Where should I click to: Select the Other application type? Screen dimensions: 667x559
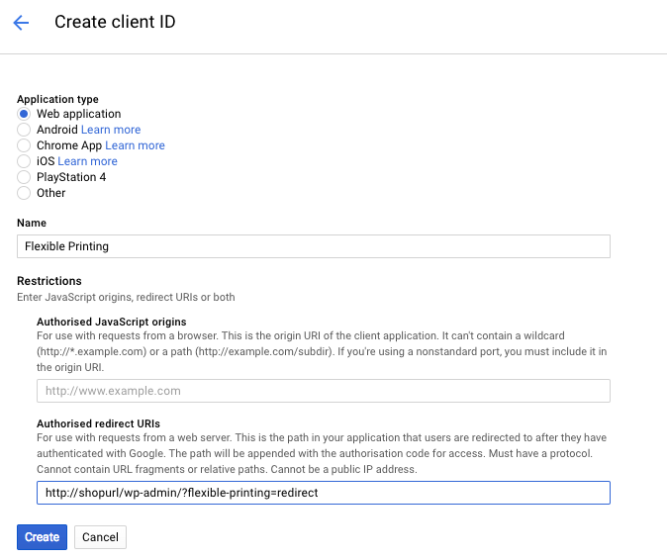pyautogui.click(x=24, y=193)
